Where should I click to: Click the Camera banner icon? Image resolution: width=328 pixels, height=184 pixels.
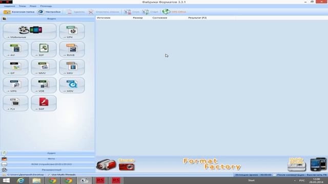pos(127,165)
